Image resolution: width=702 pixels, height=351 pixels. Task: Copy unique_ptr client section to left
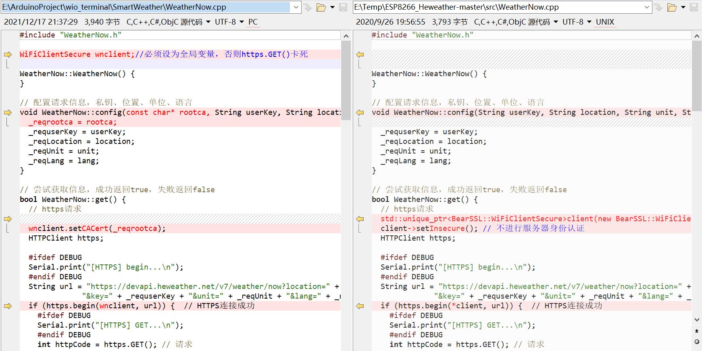coord(360,219)
